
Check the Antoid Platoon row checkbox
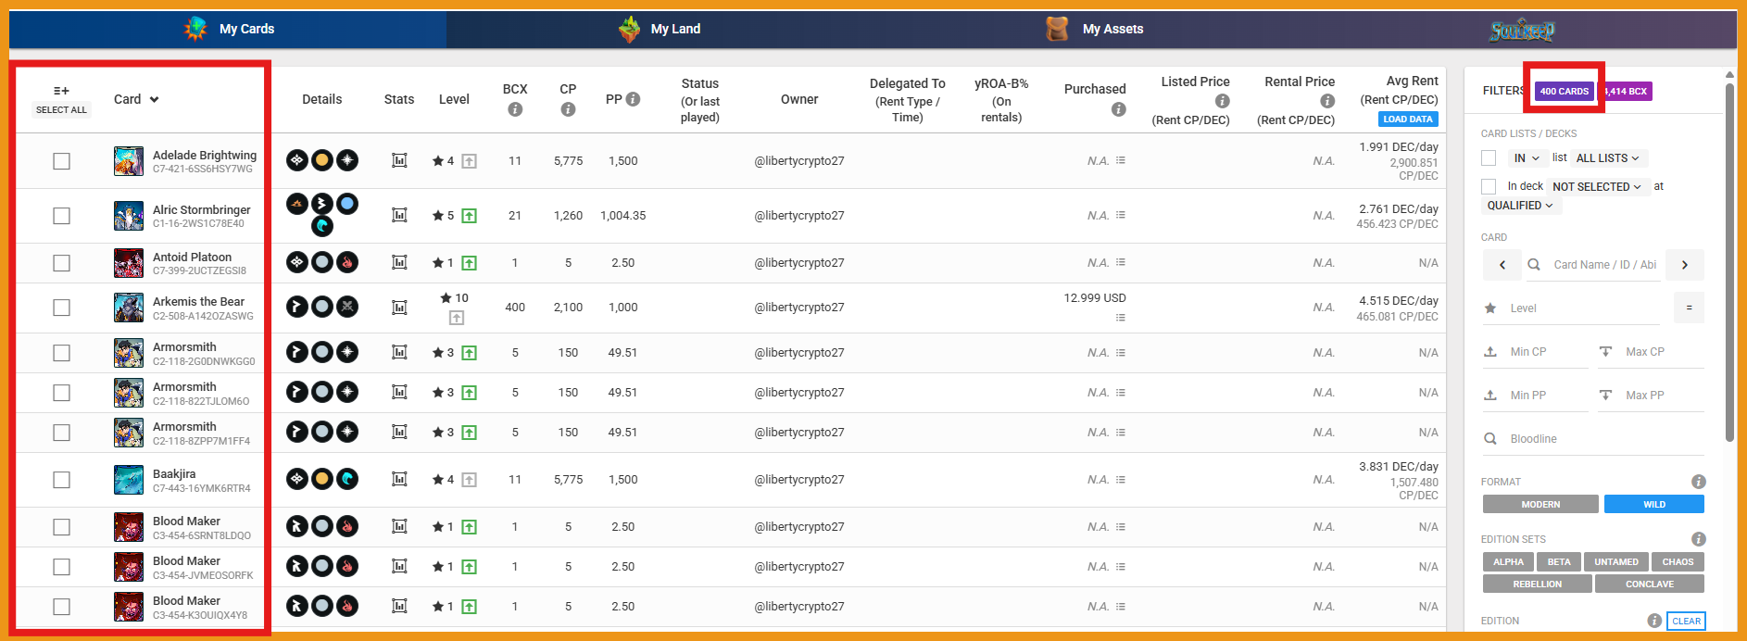tap(61, 263)
